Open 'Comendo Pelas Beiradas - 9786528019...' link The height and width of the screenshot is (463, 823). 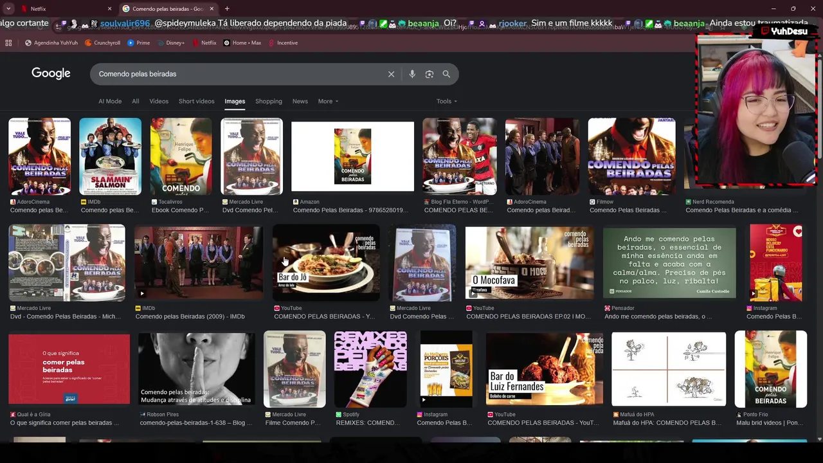tap(350, 210)
